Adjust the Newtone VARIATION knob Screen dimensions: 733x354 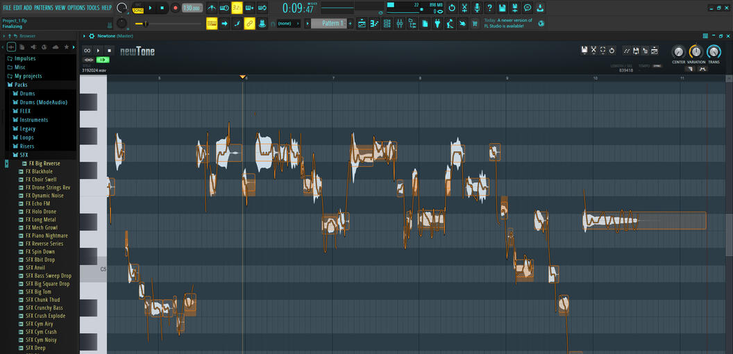[696, 52]
